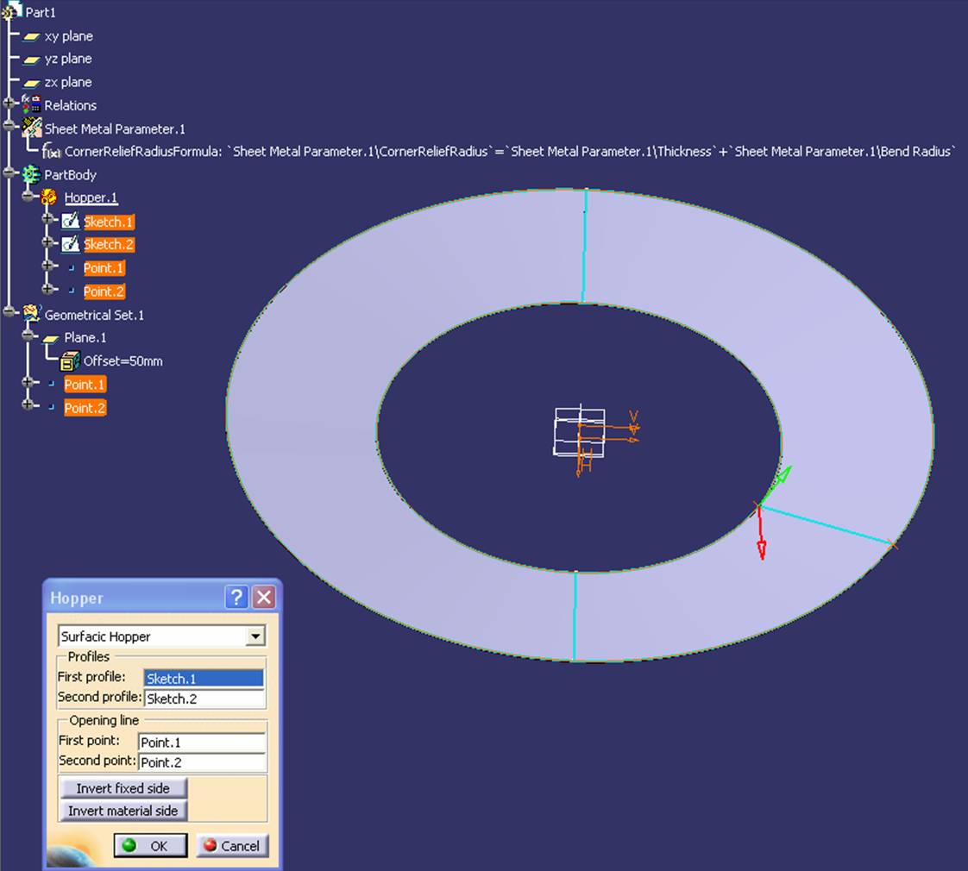The image size is (968, 871).
Task: Click the Sketch.1 sketch icon
Action: coord(71,221)
